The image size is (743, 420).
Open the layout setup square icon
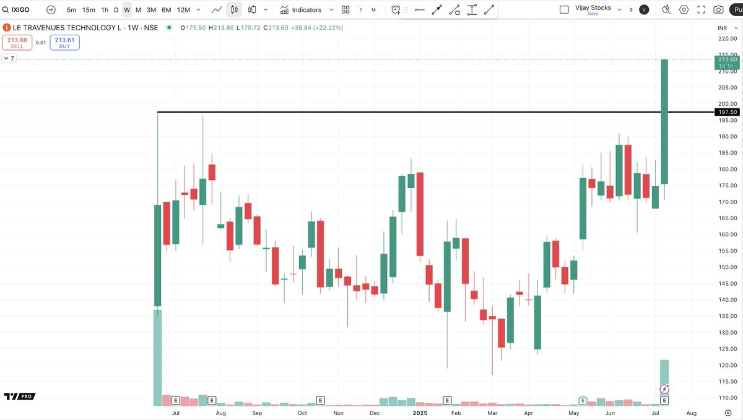[x=564, y=10]
